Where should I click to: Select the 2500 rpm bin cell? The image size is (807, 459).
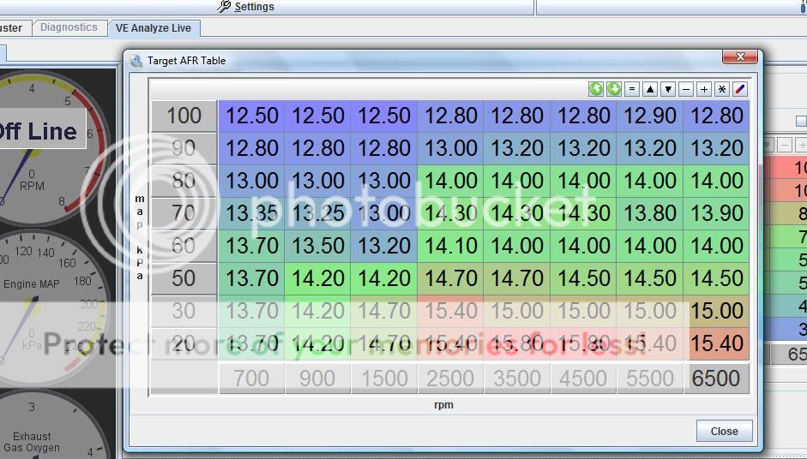[450, 379]
